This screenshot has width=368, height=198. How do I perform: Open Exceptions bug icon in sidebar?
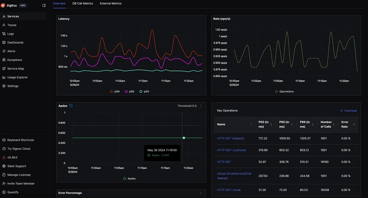pyautogui.click(x=4, y=60)
